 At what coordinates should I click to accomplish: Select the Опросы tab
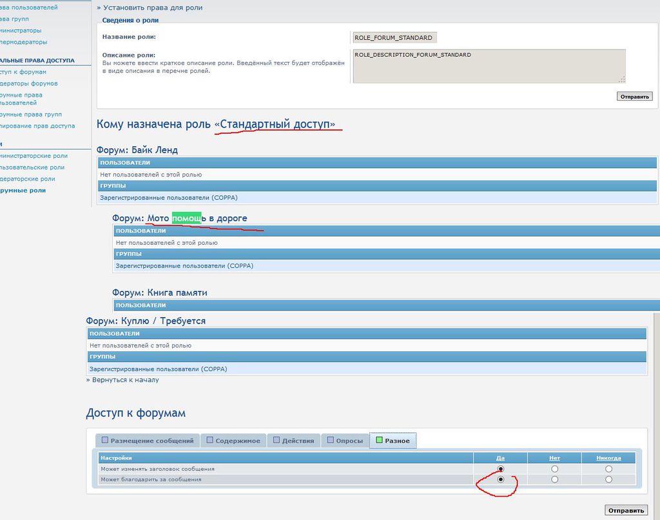[x=344, y=441]
